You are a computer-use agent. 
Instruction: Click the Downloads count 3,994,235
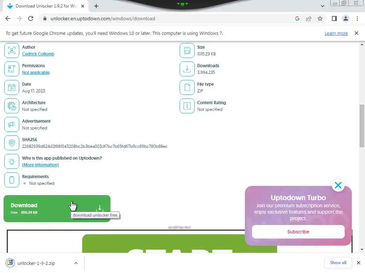pos(206,73)
